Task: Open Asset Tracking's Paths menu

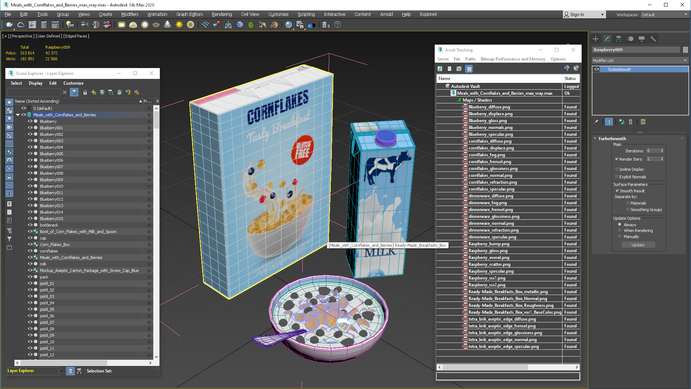Action: [470, 59]
